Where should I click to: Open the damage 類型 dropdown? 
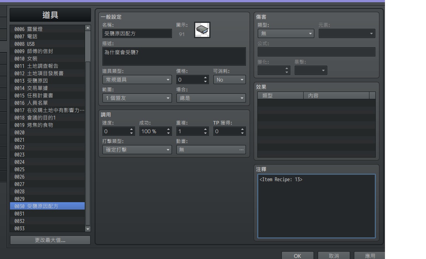coord(286,34)
